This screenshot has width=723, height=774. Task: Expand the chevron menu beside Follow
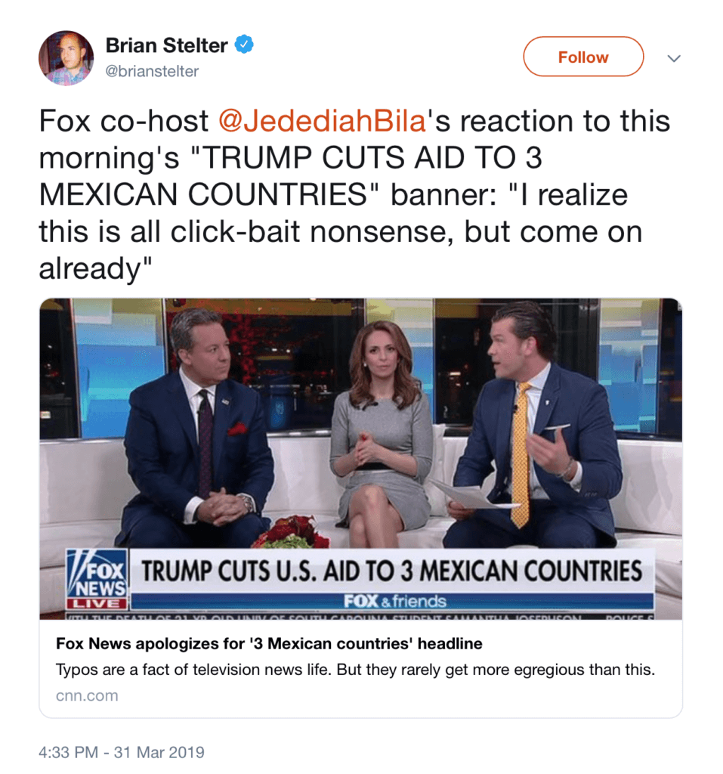tap(674, 58)
